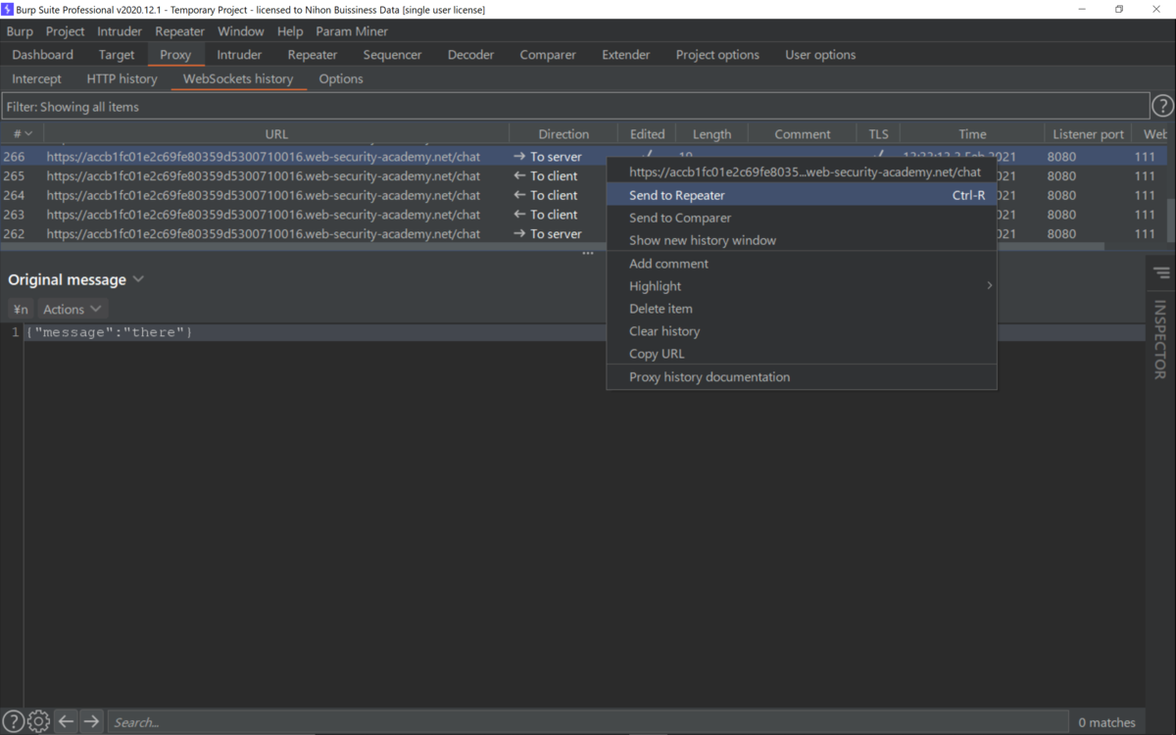The image size is (1176, 735).
Task: Click the filter bar Showing all items
Action: click(575, 107)
